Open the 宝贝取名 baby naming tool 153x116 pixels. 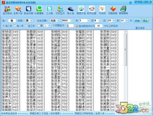(7, 10)
